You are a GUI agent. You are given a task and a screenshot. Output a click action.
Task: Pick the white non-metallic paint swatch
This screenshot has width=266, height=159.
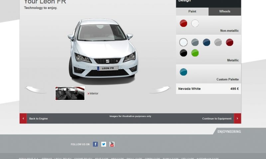pos(195,23)
